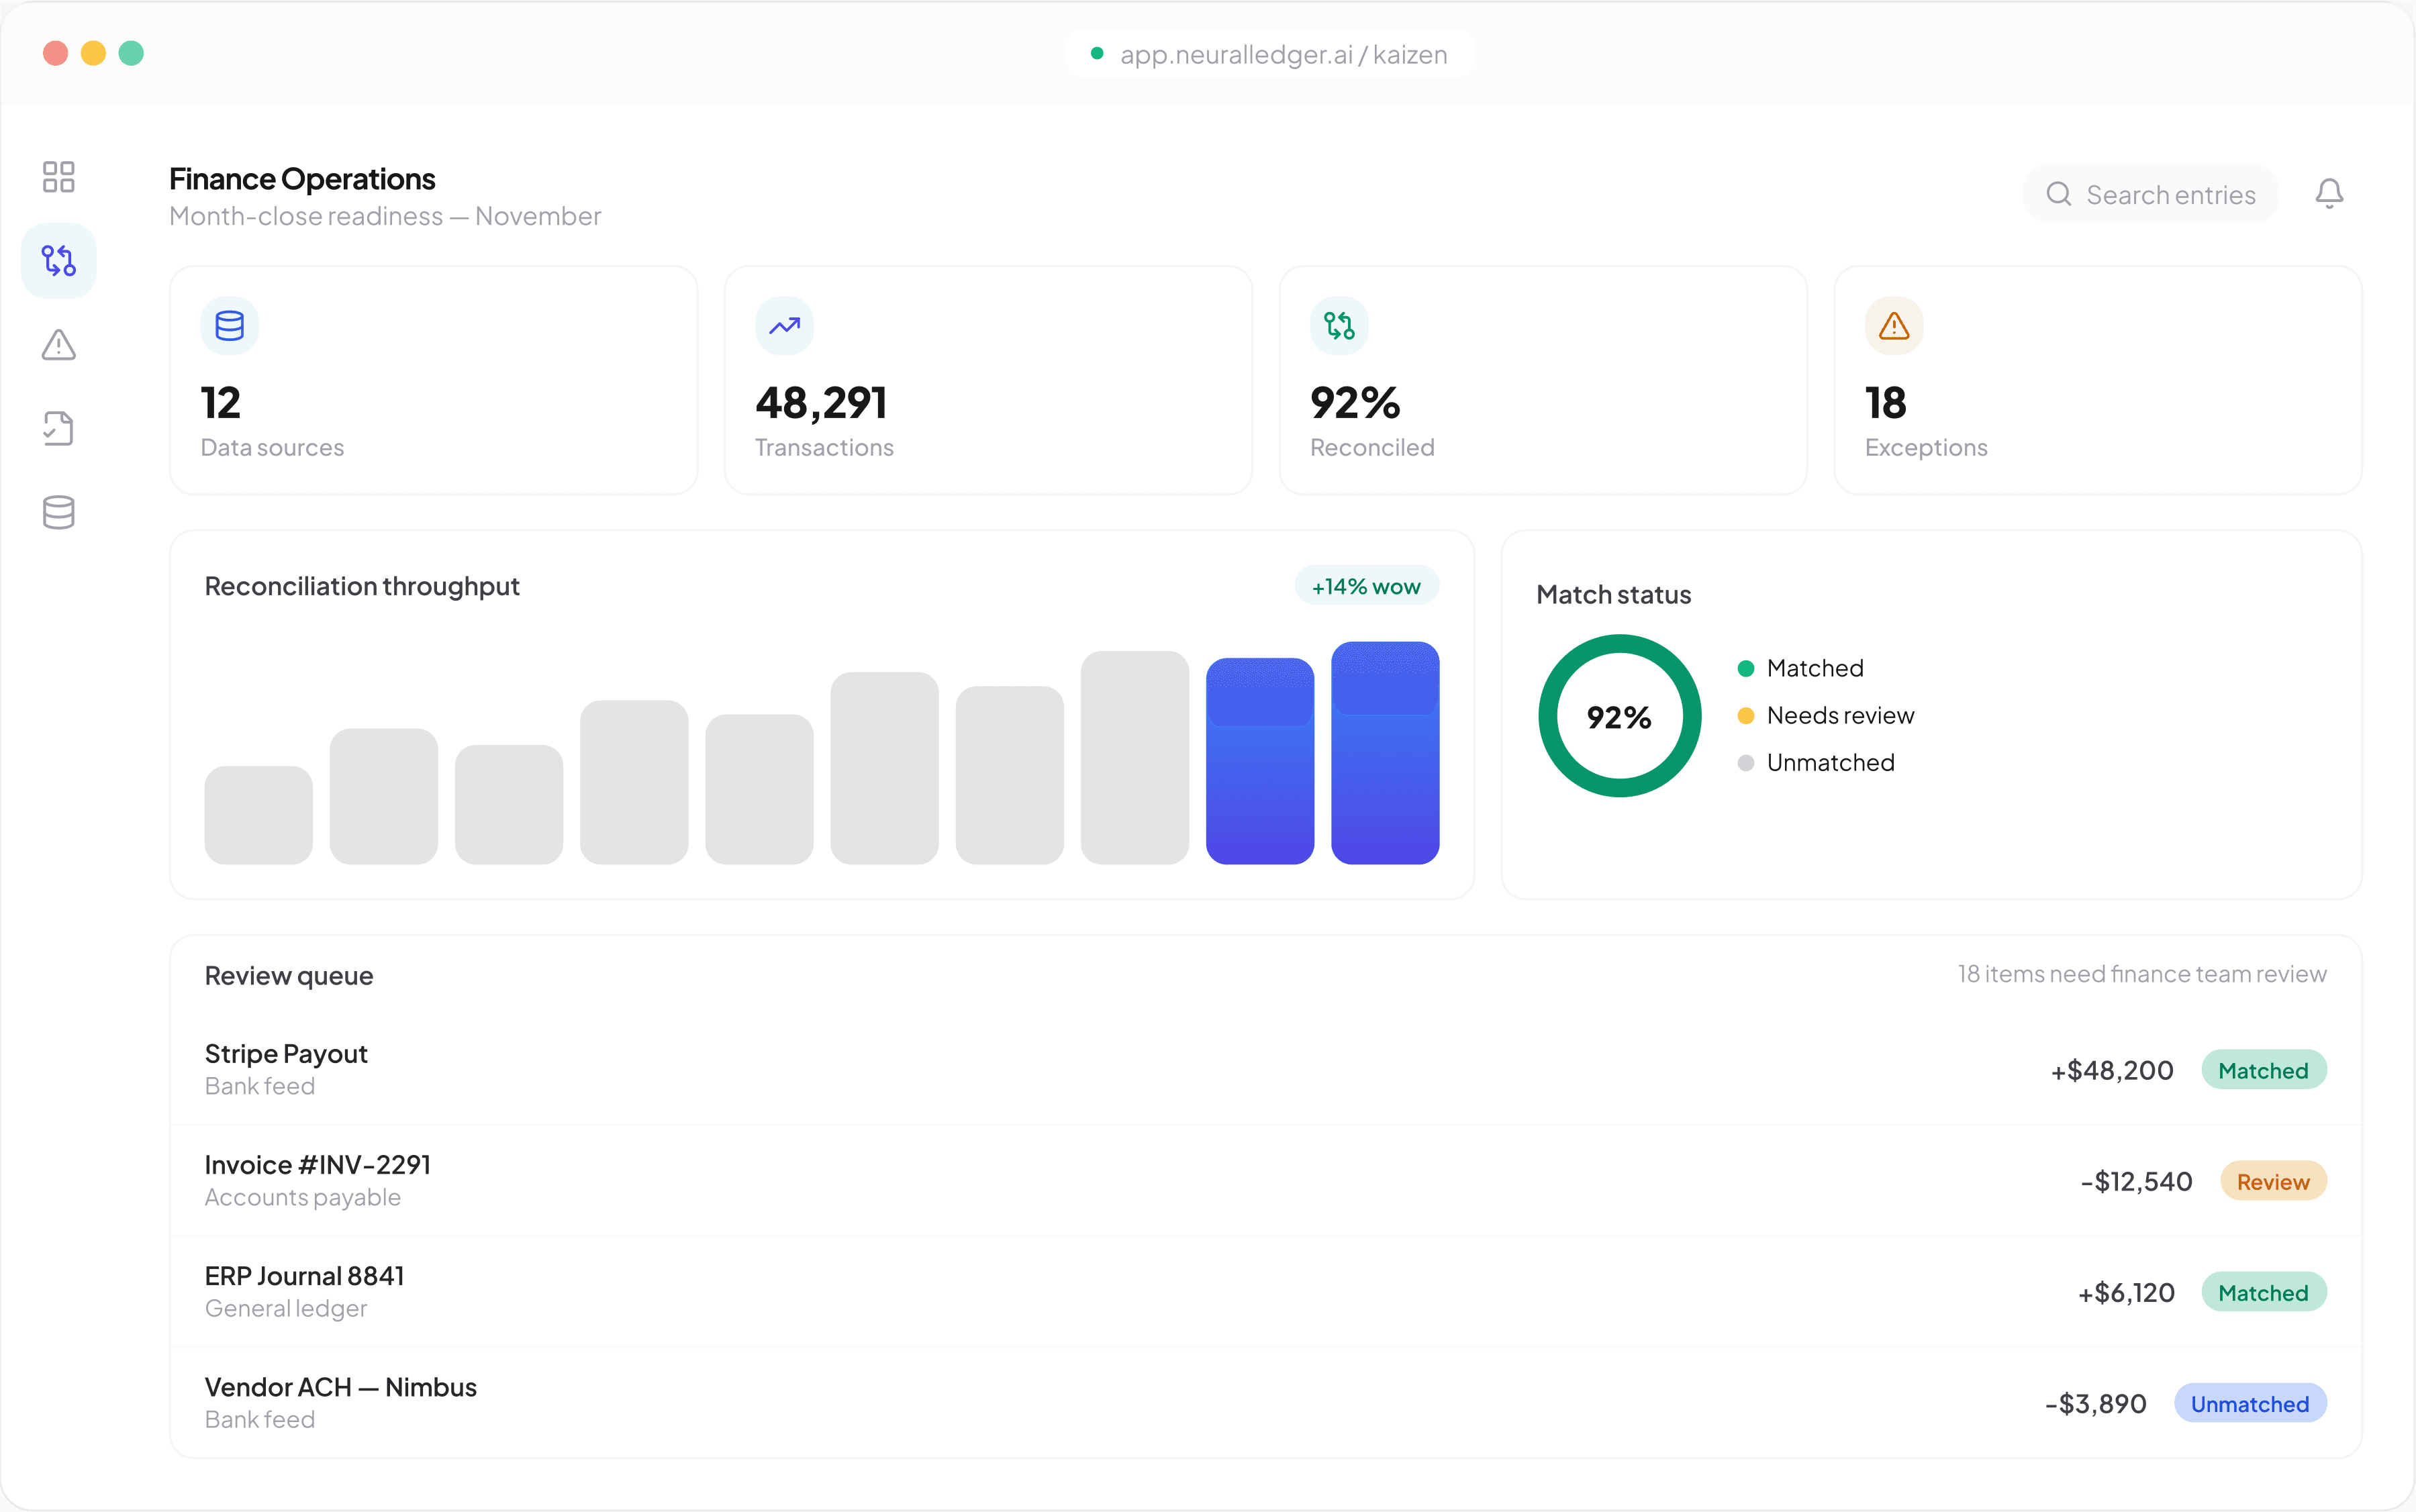Click the Finance Operations heading
The height and width of the screenshot is (1512, 2416).
point(302,179)
